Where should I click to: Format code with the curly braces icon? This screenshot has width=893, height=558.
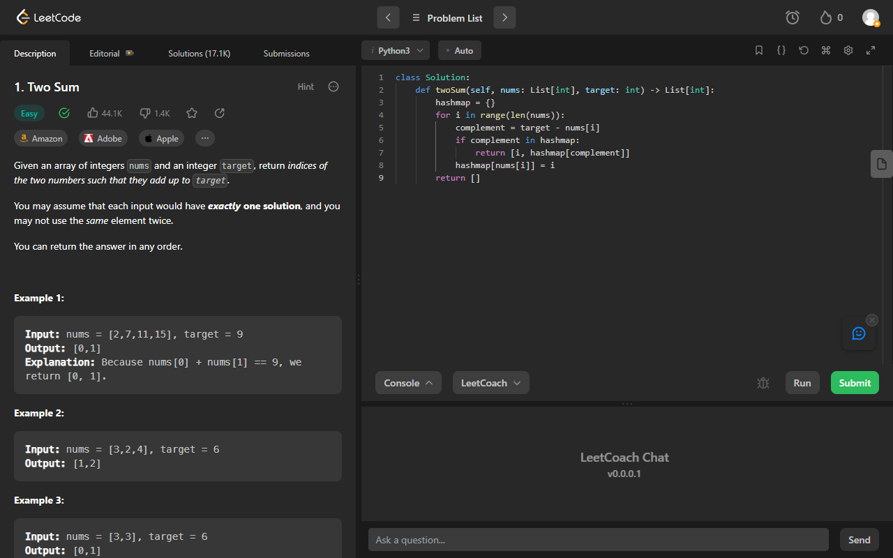point(781,50)
